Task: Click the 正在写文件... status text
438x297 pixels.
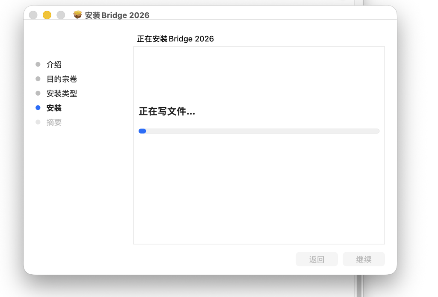Action: pos(167,112)
